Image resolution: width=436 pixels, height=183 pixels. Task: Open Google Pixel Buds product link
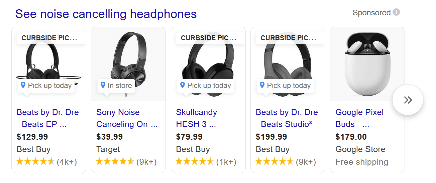359,118
